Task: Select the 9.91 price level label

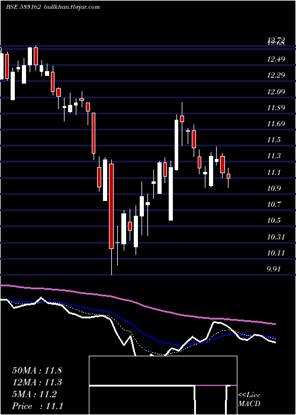Action: coord(274,269)
